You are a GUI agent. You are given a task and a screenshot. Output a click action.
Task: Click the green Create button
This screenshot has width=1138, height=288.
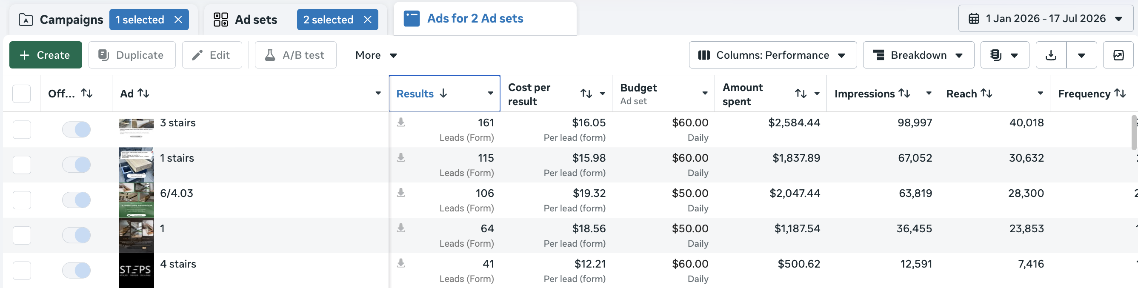pos(46,55)
